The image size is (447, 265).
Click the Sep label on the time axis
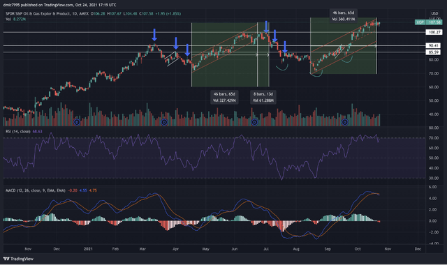pos(328,249)
